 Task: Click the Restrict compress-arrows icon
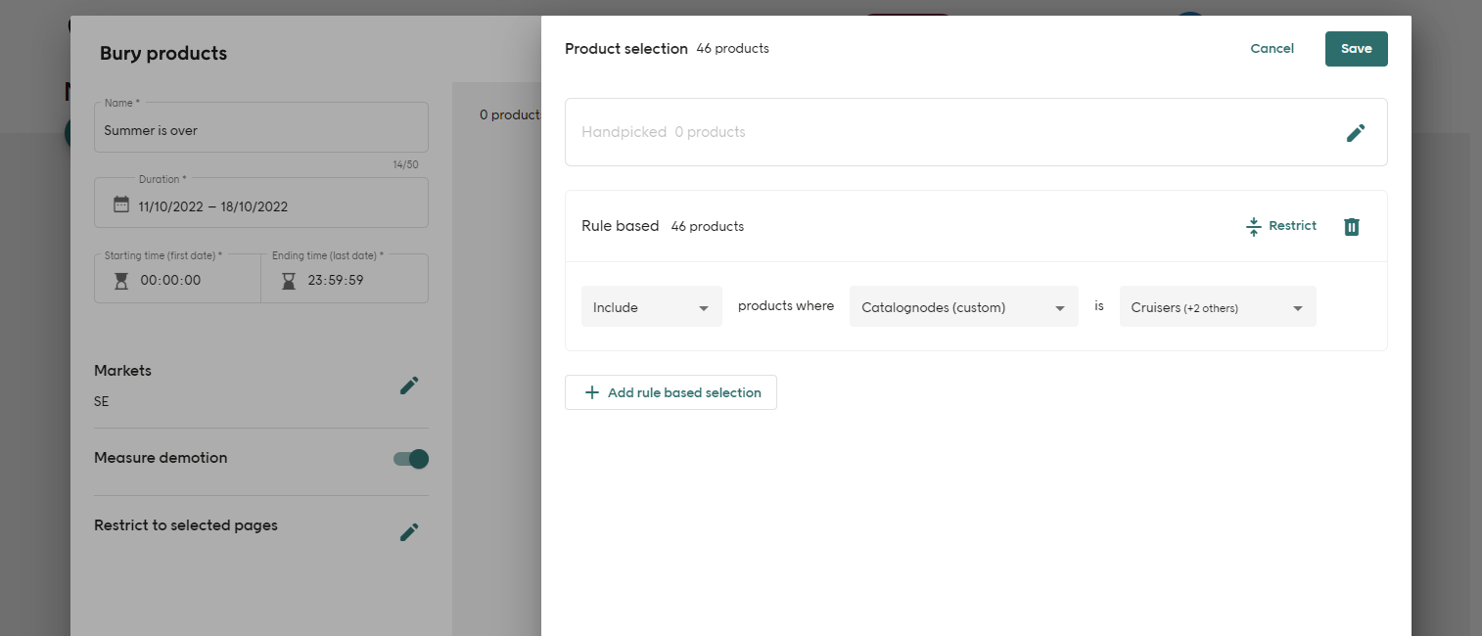[1254, 227]
